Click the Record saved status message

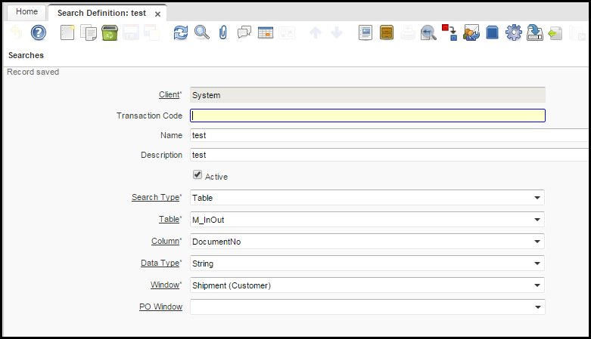click(x=33, y=72)
